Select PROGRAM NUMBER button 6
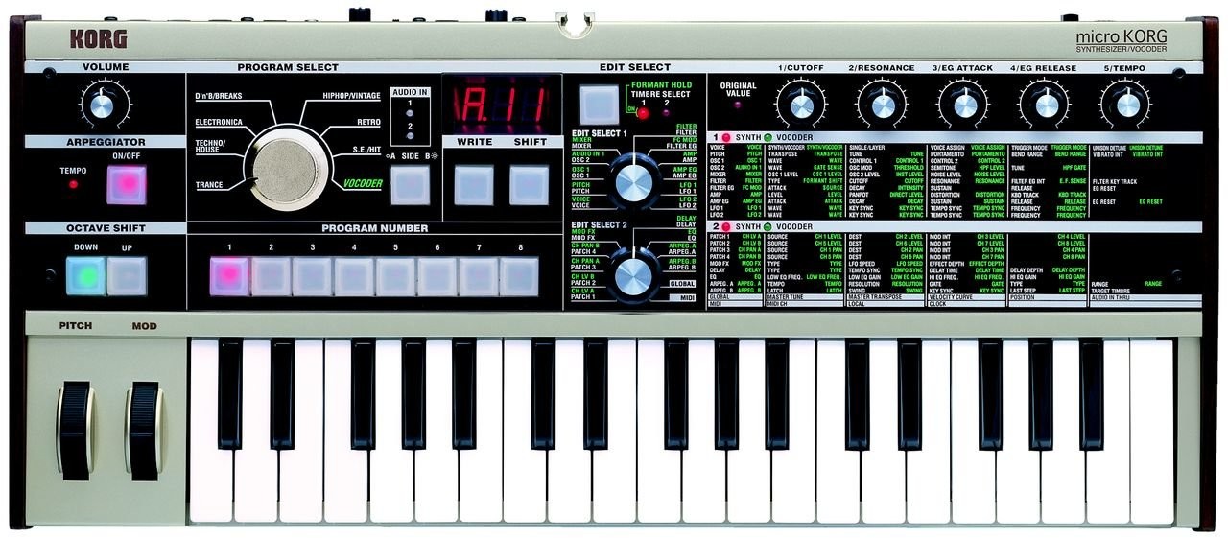This screenshot has height=538, width=1228. click(x=437, y=276)
